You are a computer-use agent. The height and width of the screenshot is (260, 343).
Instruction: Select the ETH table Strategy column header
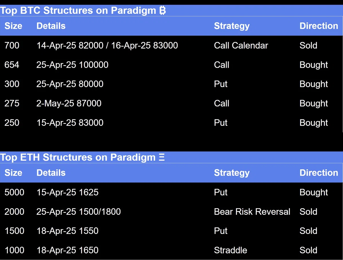click(x=232, y=173)
